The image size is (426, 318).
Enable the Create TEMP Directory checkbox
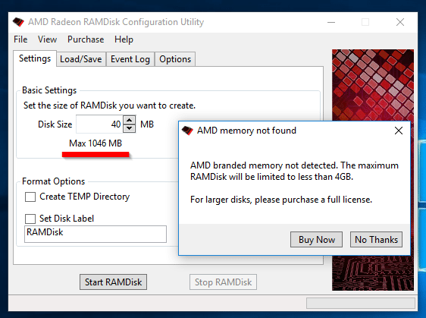[x=30, y=197]
